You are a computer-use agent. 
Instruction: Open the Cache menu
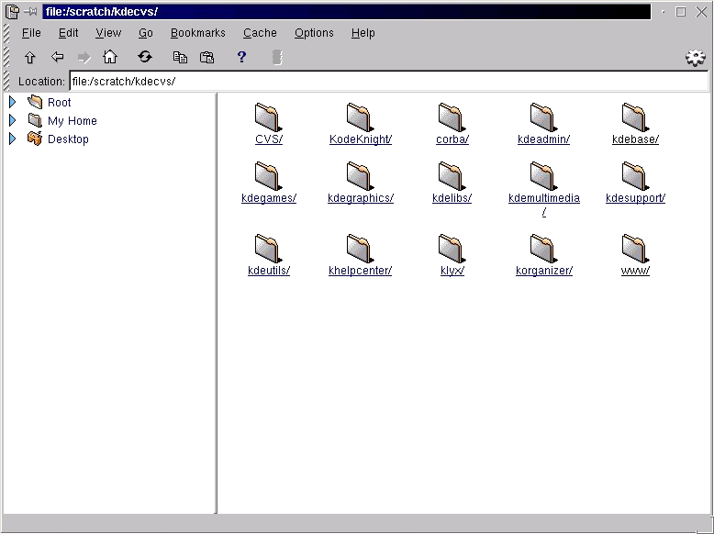[x=260, y=33]
